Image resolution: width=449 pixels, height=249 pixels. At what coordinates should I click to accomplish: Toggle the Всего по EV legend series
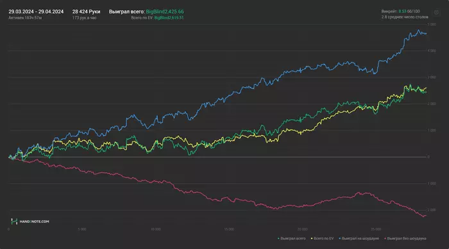[323, 238]
